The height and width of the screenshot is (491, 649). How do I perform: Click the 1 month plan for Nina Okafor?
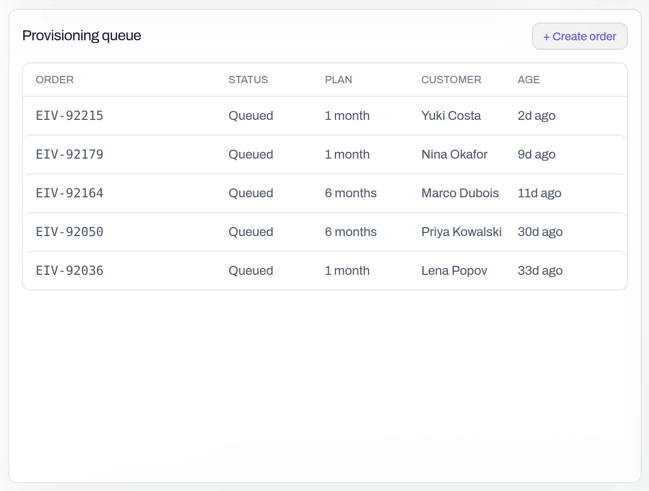[348, 154]
